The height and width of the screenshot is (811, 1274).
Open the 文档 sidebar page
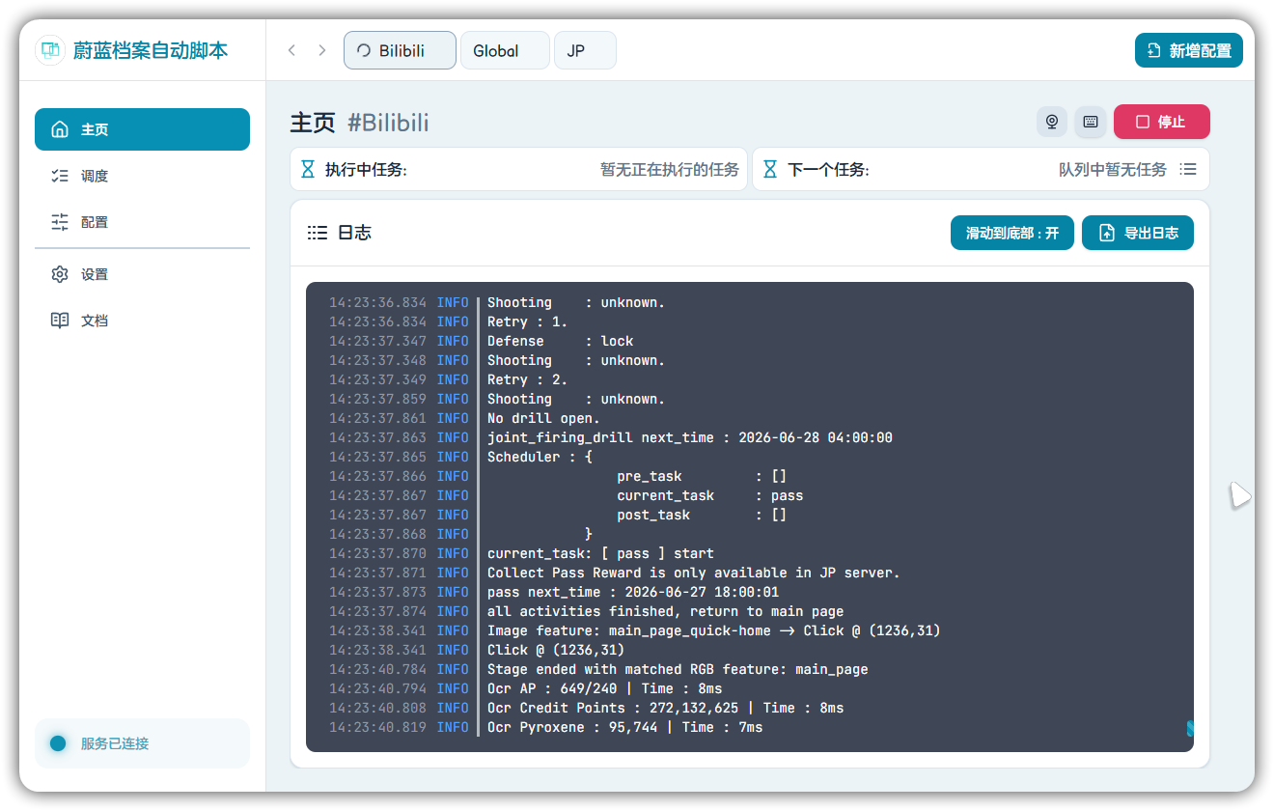(142, 321)
